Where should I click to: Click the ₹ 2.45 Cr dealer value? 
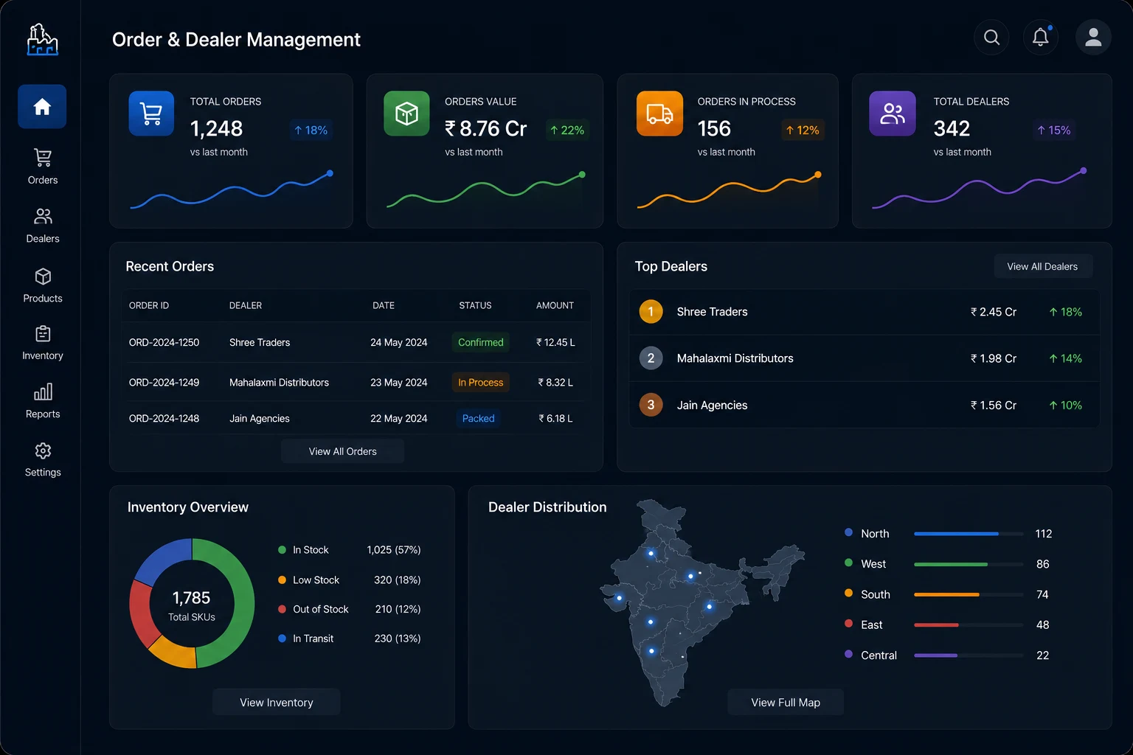click(x=993, y=312)
